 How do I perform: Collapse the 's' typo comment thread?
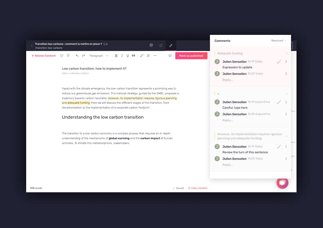287,94
